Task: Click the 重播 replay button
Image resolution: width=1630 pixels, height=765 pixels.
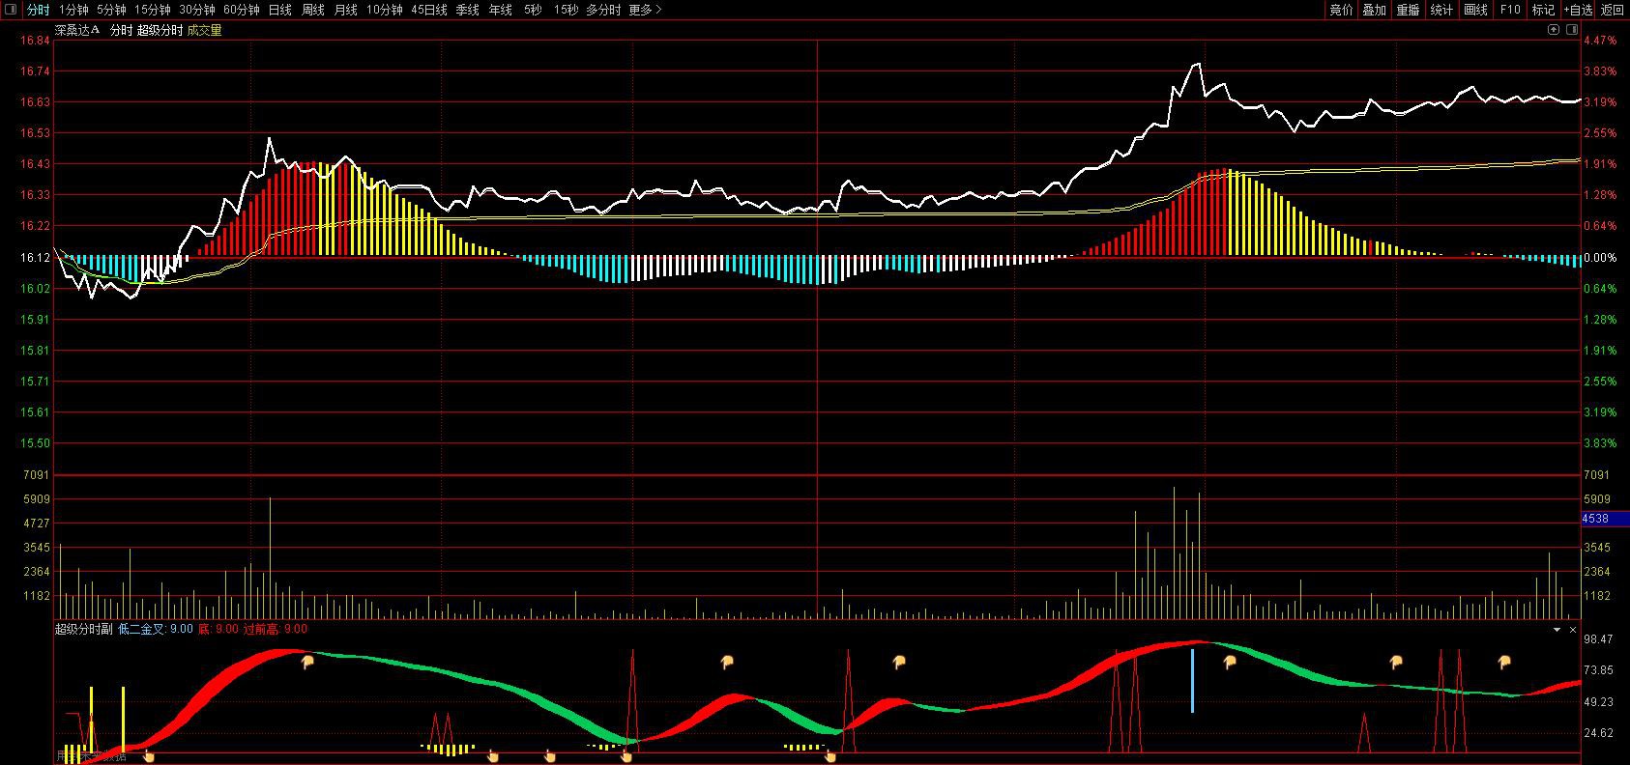Action: tap(1408, 10)
